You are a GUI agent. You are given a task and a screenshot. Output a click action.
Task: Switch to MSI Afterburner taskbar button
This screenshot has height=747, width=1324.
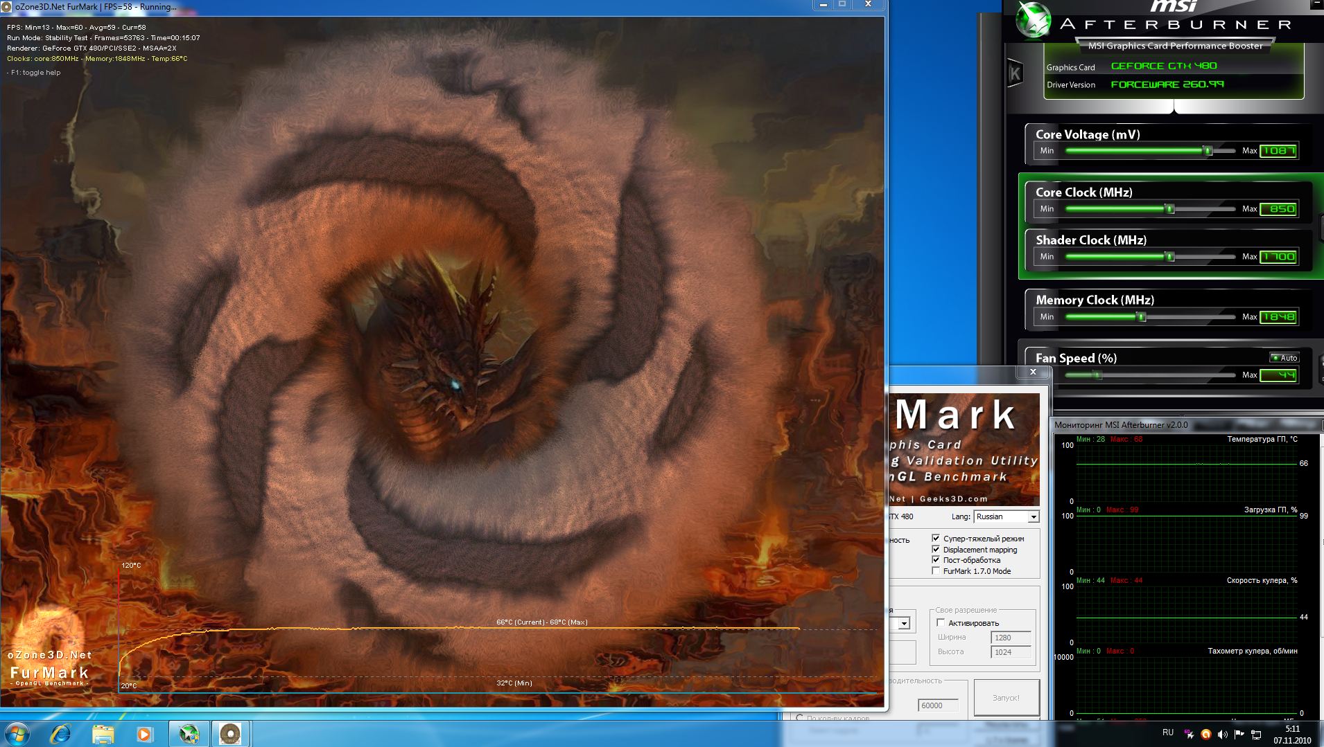point(189,734)
